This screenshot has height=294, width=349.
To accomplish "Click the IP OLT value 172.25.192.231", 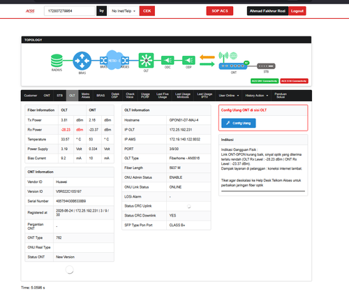I will 181,130.
